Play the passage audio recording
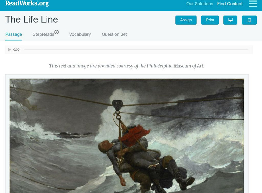The width and height of the screenshot is (262, 193). (9, 50)
